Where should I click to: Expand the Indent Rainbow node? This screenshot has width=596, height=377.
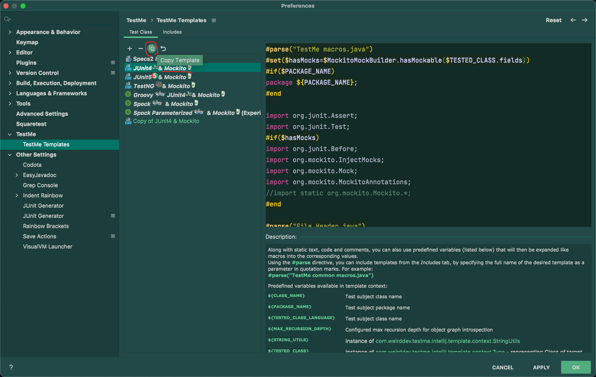(17, 195)
